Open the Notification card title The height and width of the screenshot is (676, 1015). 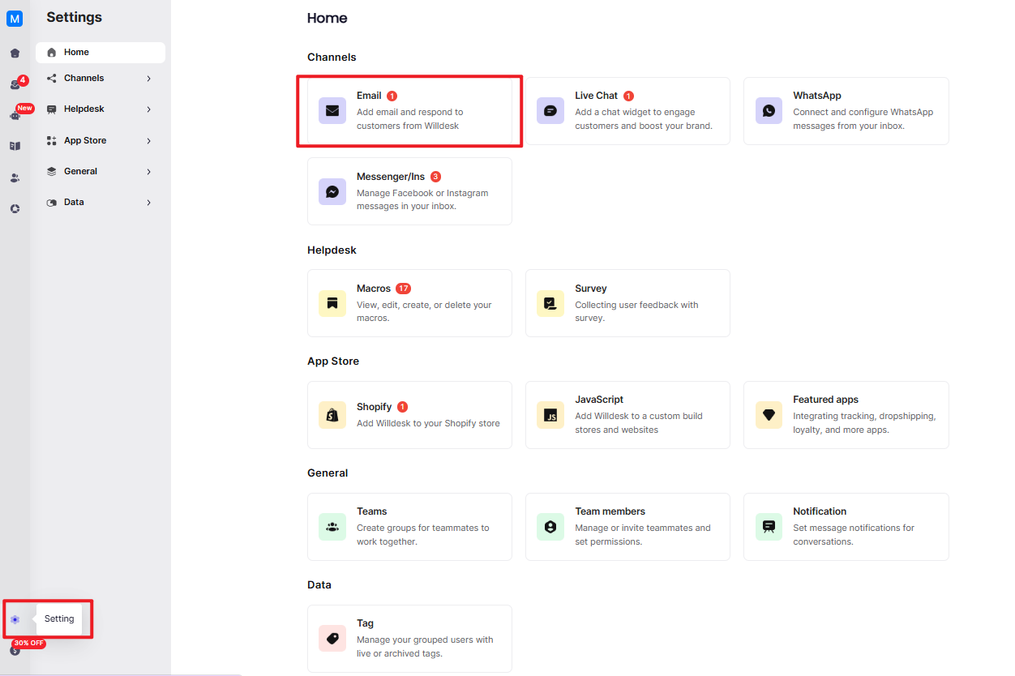tap(820, 511)
